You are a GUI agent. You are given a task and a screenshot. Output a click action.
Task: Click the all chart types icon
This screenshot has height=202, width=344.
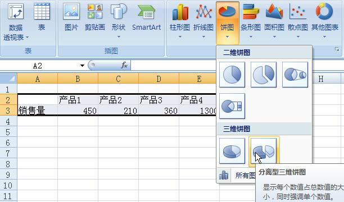[x=224, y=175]
